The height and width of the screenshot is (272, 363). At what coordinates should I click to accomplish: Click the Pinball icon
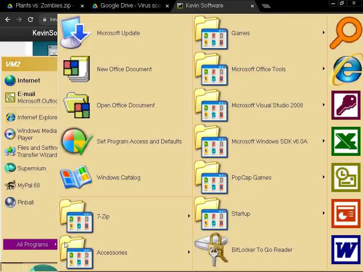pos(10,202)
